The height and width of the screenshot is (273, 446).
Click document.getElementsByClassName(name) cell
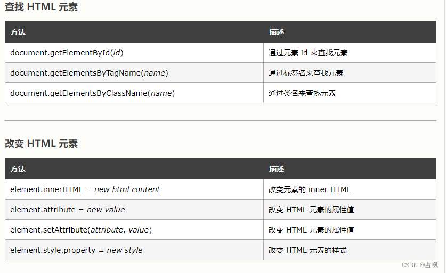point(134,93)
